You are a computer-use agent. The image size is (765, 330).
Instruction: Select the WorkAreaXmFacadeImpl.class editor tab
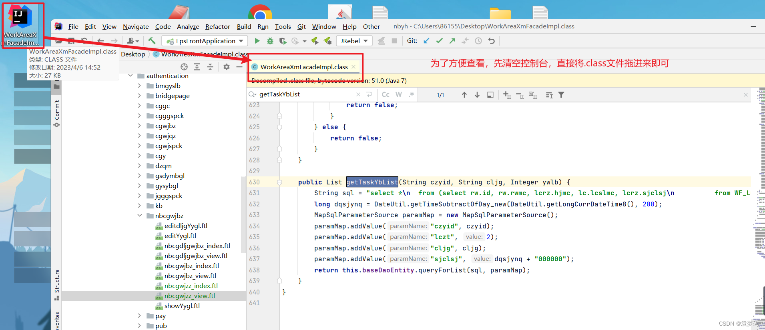(304, 67)
